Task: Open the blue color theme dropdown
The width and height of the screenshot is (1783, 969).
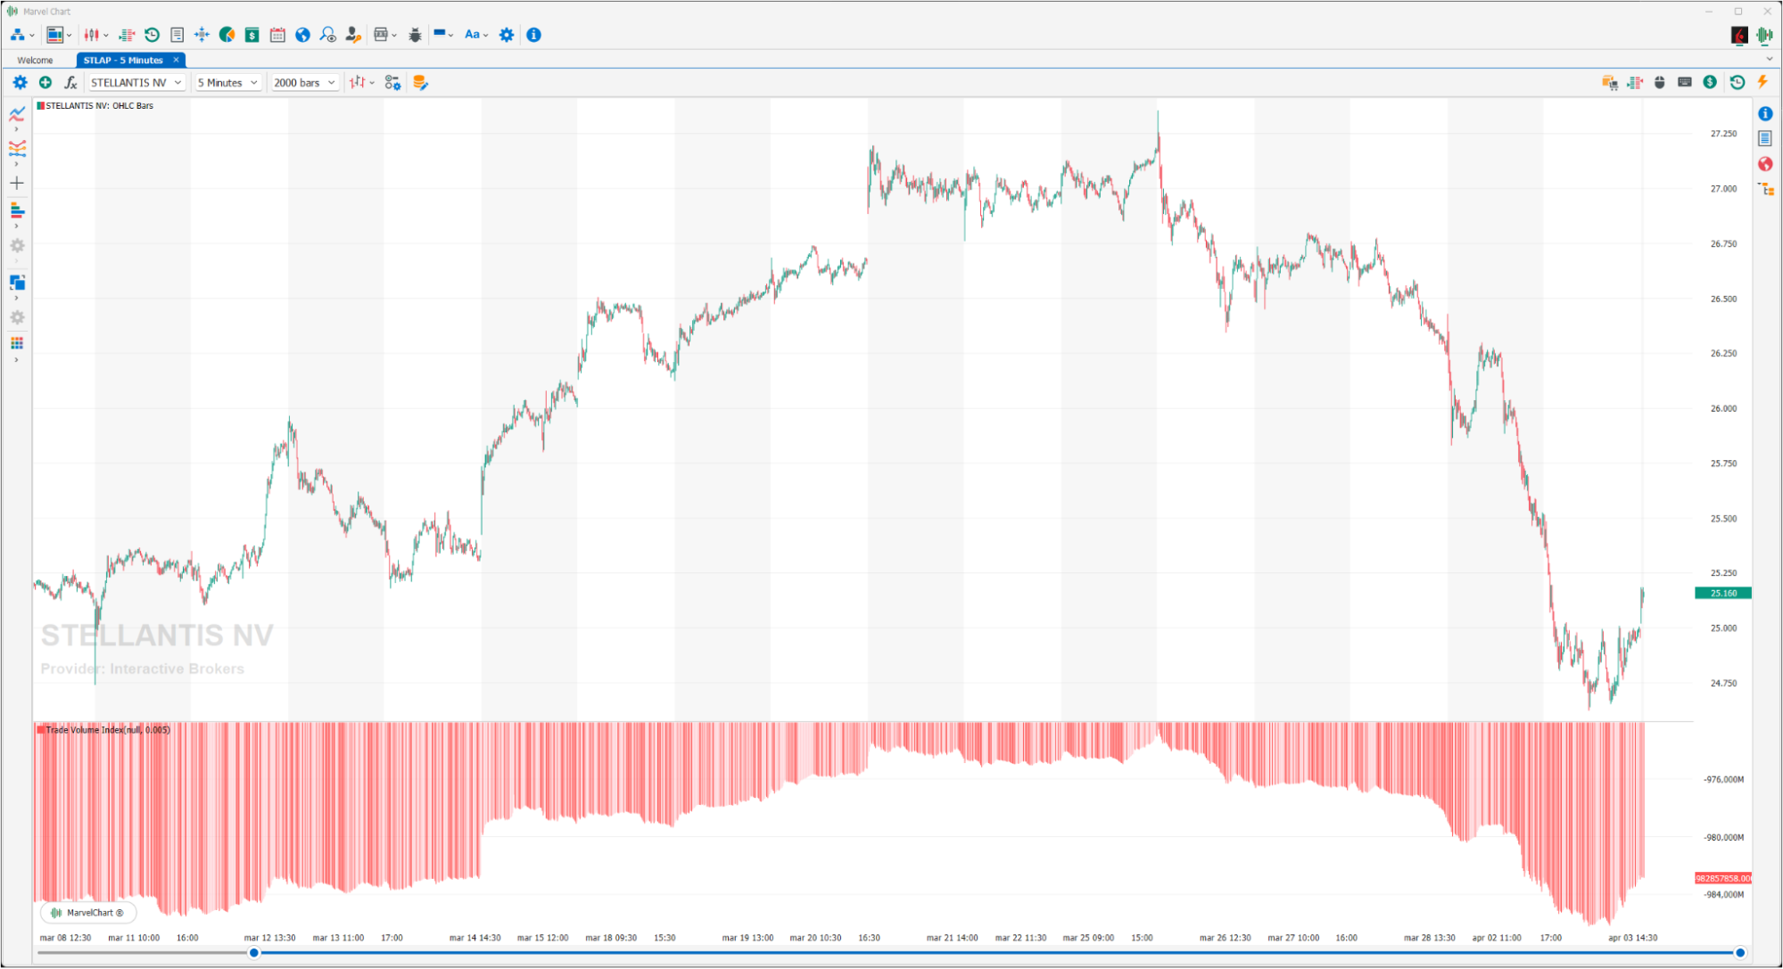Action: pos(443,35)
